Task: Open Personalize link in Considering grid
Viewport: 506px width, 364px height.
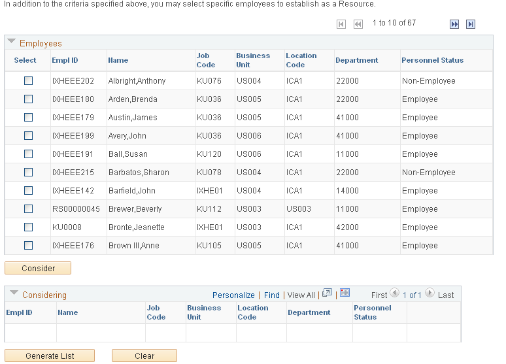Action: 233,295
